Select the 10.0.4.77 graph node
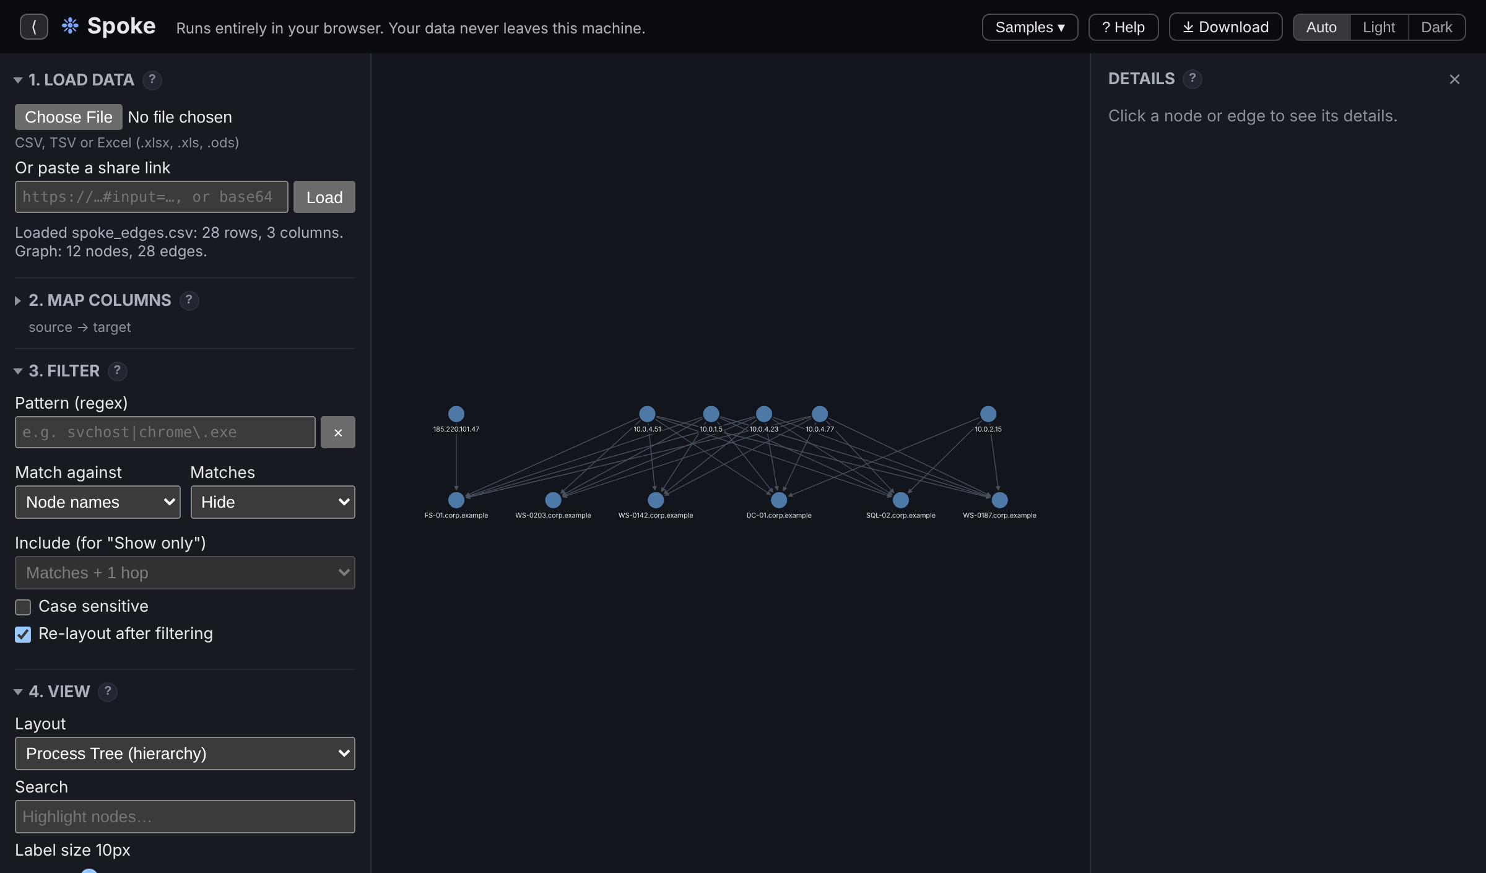The width and height of the screenshot is (1486, 873). (820, 414)
